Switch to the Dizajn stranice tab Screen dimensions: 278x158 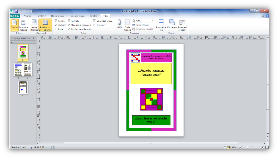pos(58,16)
